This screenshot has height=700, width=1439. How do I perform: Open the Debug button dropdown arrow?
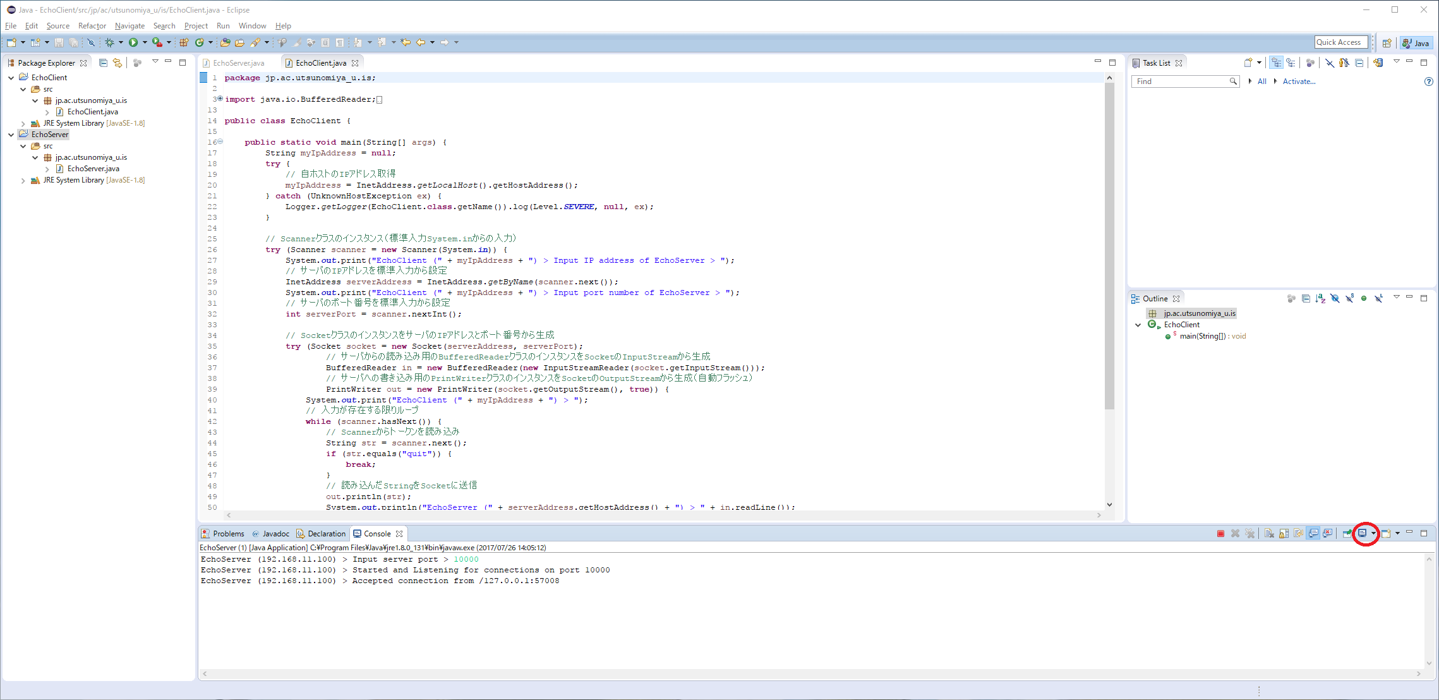121,42
